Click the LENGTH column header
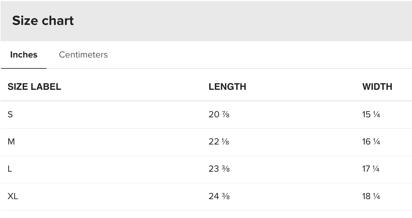The width and height of the screenshot is (412, 218). click(x=227, y=87)
